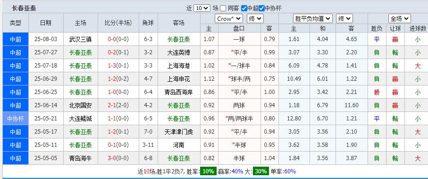
Task: Open the Crow* bookmaker dropdown
Action: tap(229, 18)
